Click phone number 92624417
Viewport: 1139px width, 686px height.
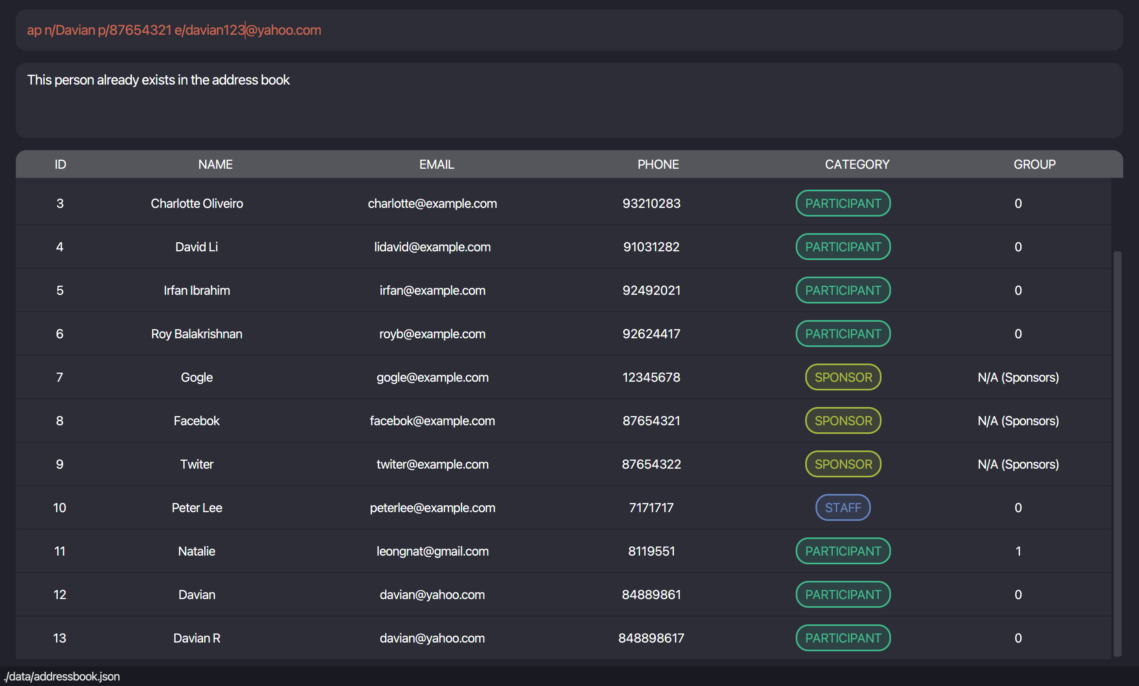[651, 334]
